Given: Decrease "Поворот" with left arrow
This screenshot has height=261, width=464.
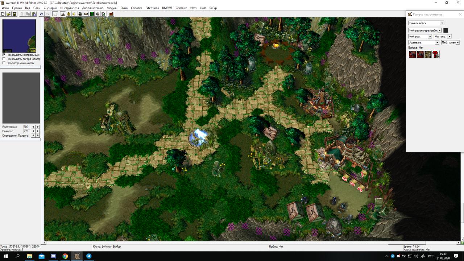Looking at the screenshot, I should 33,131.
